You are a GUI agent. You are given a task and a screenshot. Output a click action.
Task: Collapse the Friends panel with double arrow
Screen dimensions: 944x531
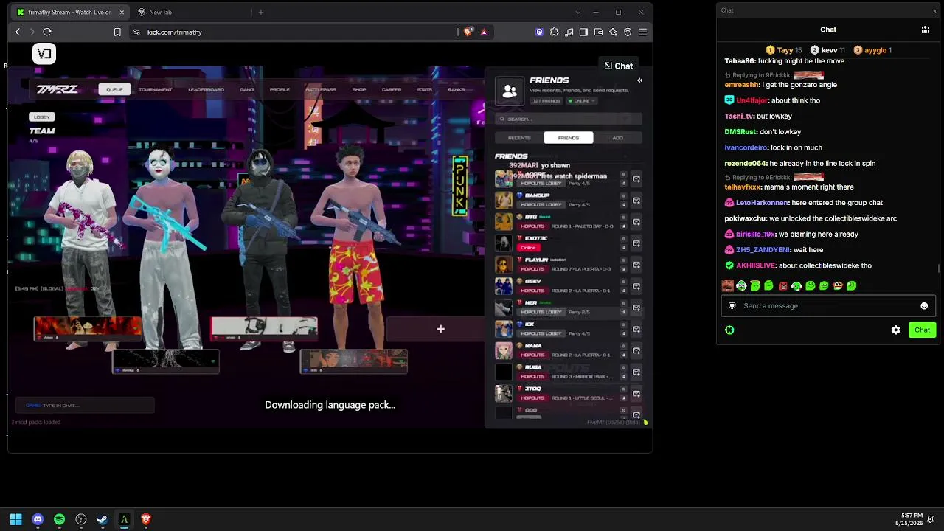pos(639,80)
